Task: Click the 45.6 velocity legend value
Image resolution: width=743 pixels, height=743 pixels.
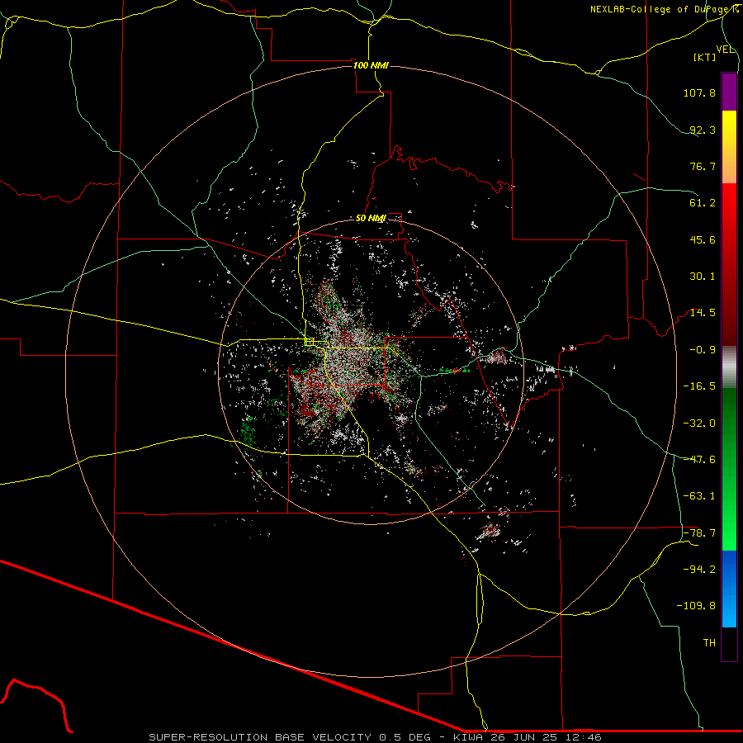Action: coord(703,239)
